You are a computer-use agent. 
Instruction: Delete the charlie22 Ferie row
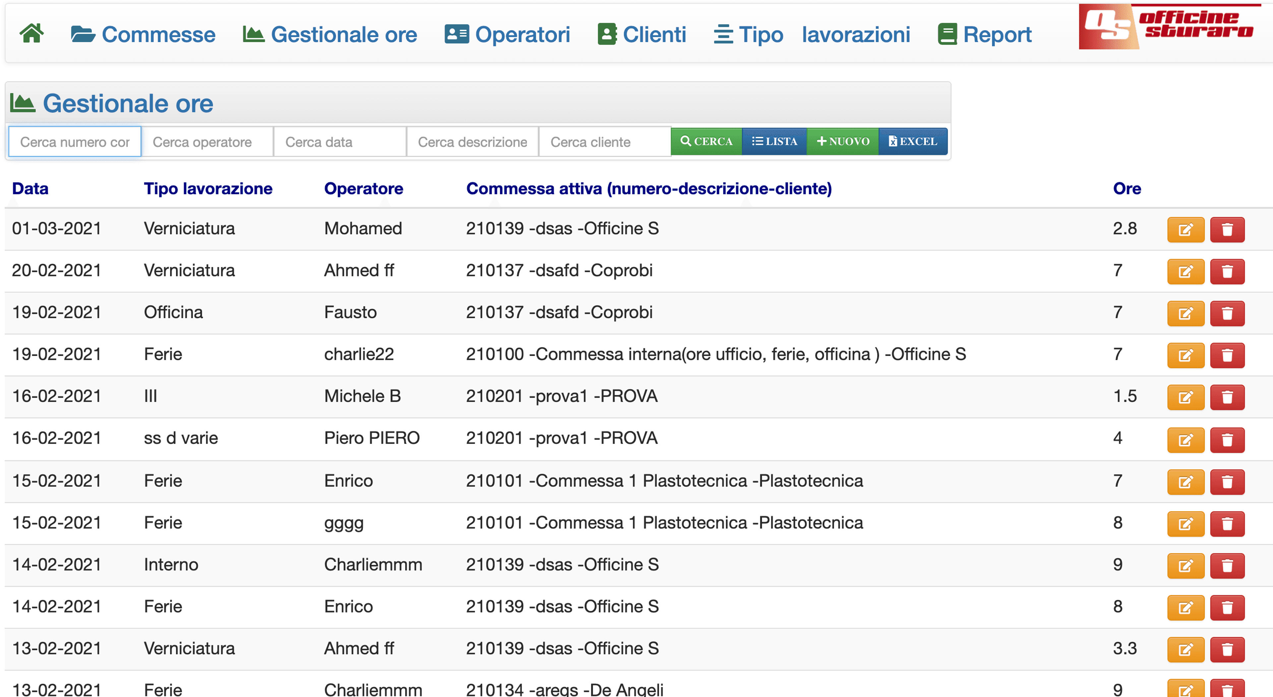click(1227, 356)
